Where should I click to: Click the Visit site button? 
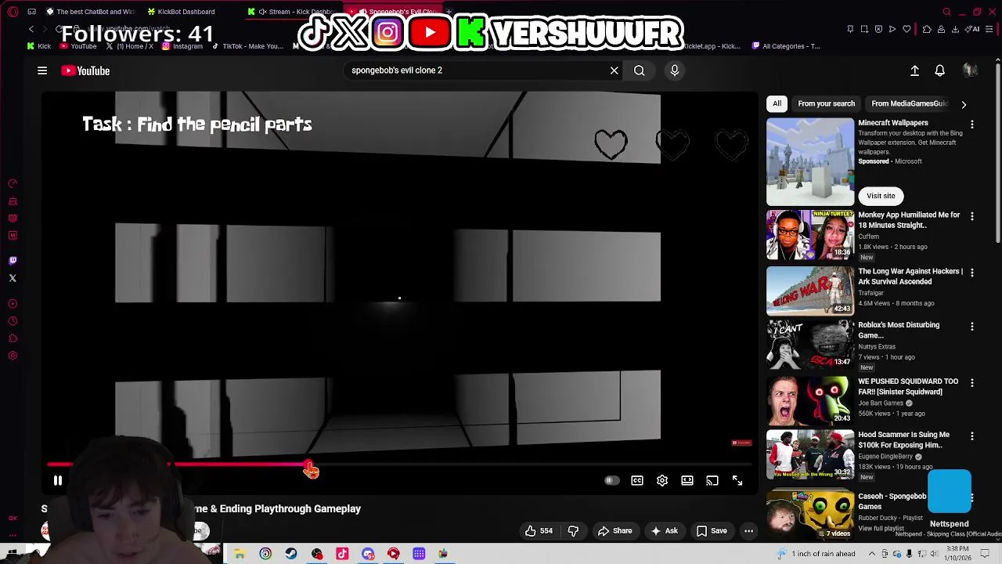pyautogui.click(x=881, y=196)
